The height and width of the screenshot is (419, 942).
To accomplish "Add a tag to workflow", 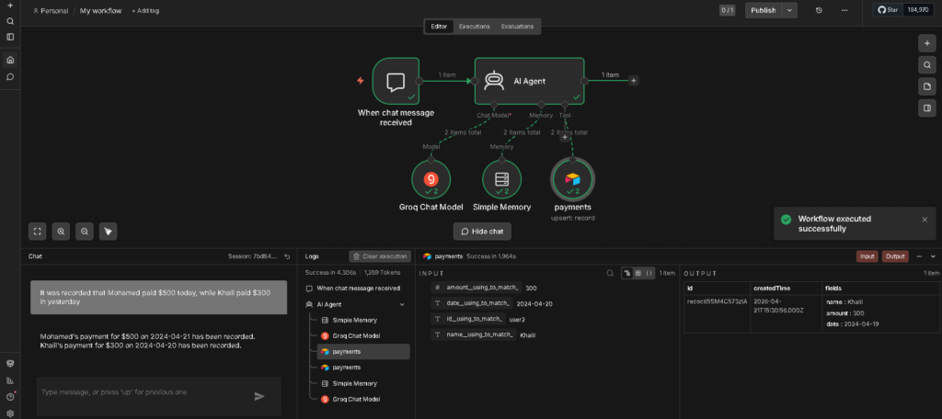I will [146, 11].
